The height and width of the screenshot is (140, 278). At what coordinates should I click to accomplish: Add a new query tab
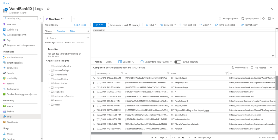pyautogui.click(x=74, y=19)
